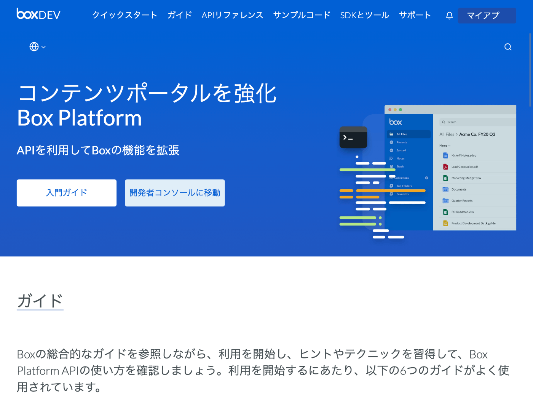Image resolution: width=533 pixels, height=400 pixels.
Task: Click the ガイド section heading
Action: pyautogui.click(x=40, y=301)
